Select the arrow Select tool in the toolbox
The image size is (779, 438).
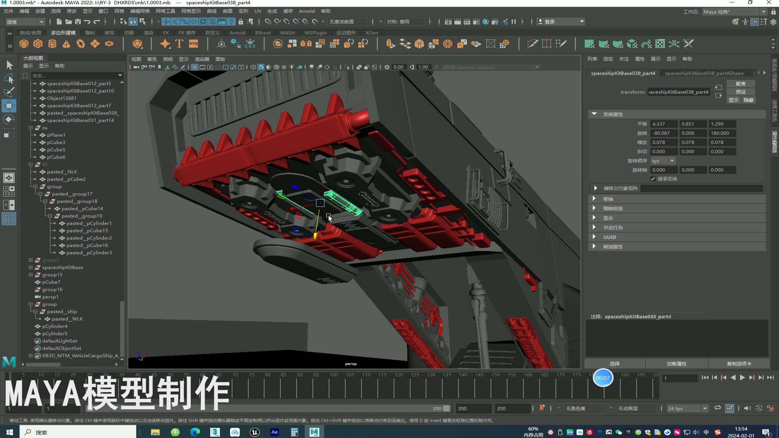click(9, 65)
